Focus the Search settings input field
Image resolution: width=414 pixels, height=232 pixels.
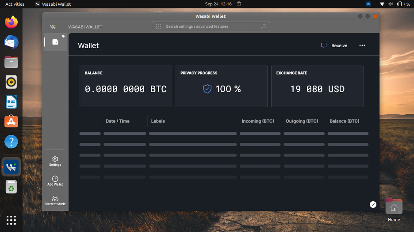(x=211, y=26)
